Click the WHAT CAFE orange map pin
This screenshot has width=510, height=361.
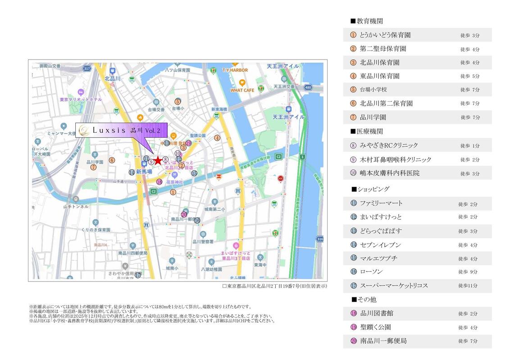point(242,83)
